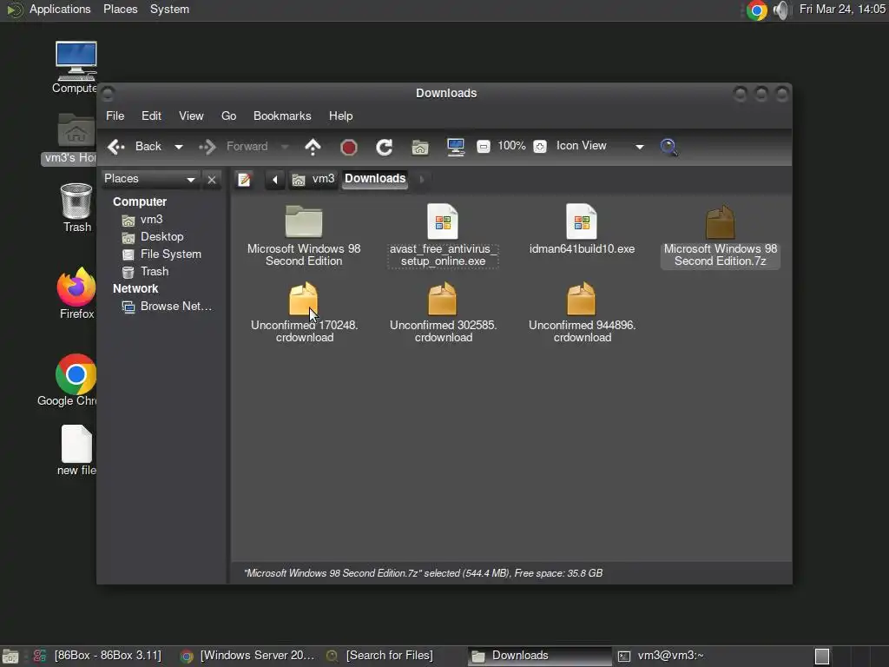Select Unconfirmed 944896.crdownload file
This screenshot has height=667, width=889.
click(582, 313)
